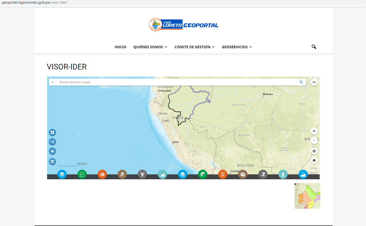
Task: Zoom out with the minus button
Action: (x=314, y=140)
